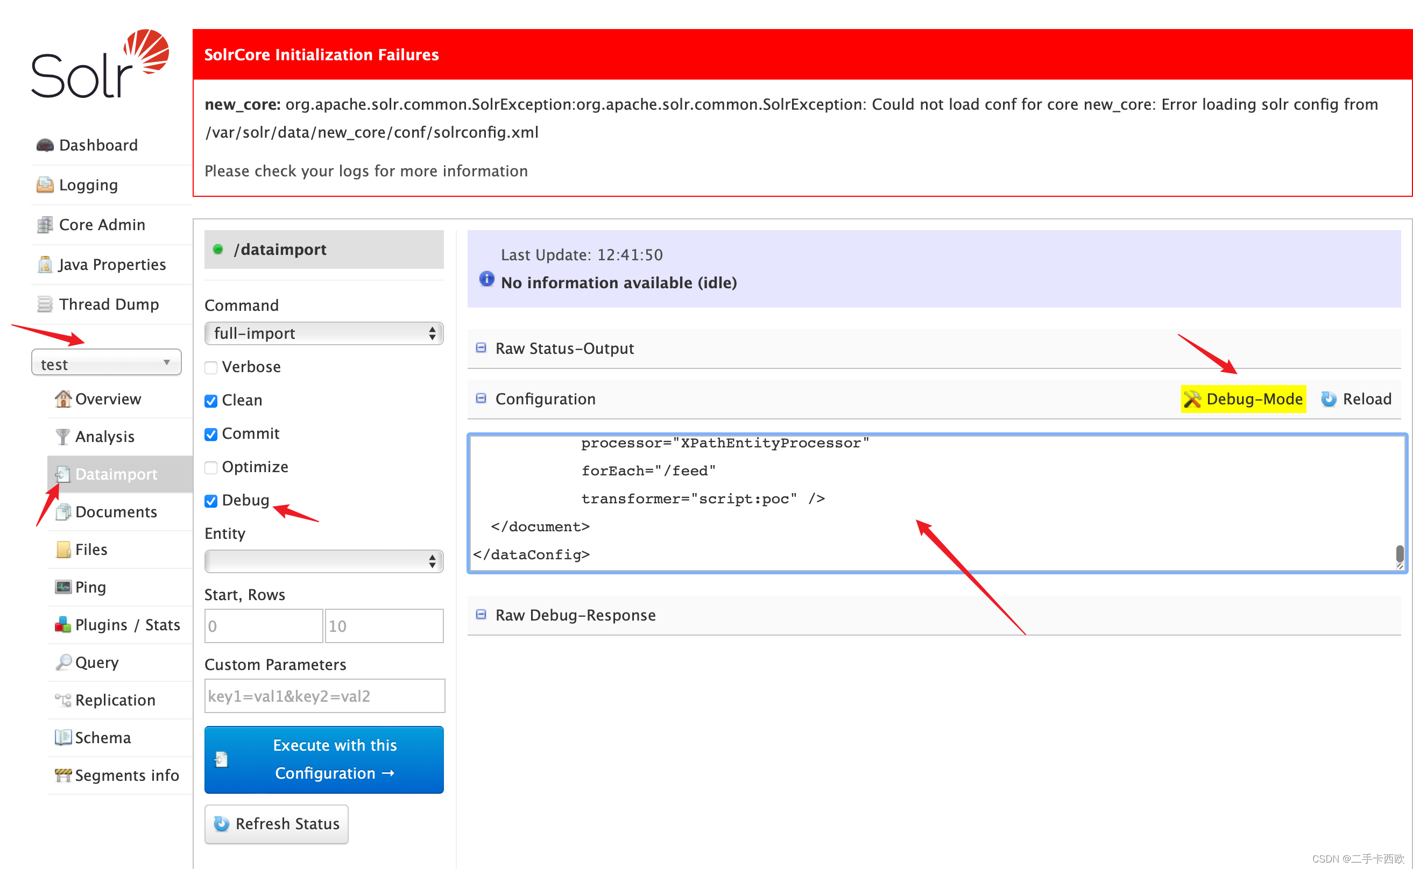Image resolution: width=1413 pixels, height=869 pixels.
Task: Click the green /dataimport status dot
Action: point(218,249)
